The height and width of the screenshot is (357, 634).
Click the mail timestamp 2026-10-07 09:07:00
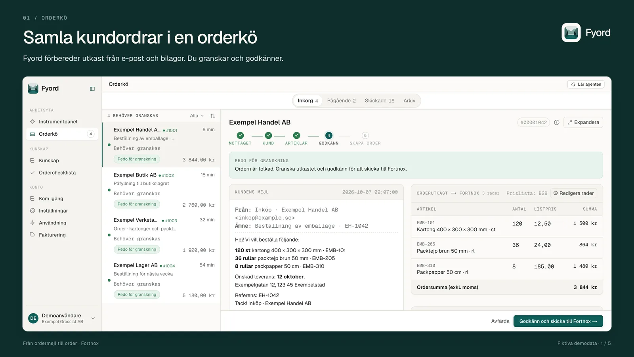coord(370,192)
